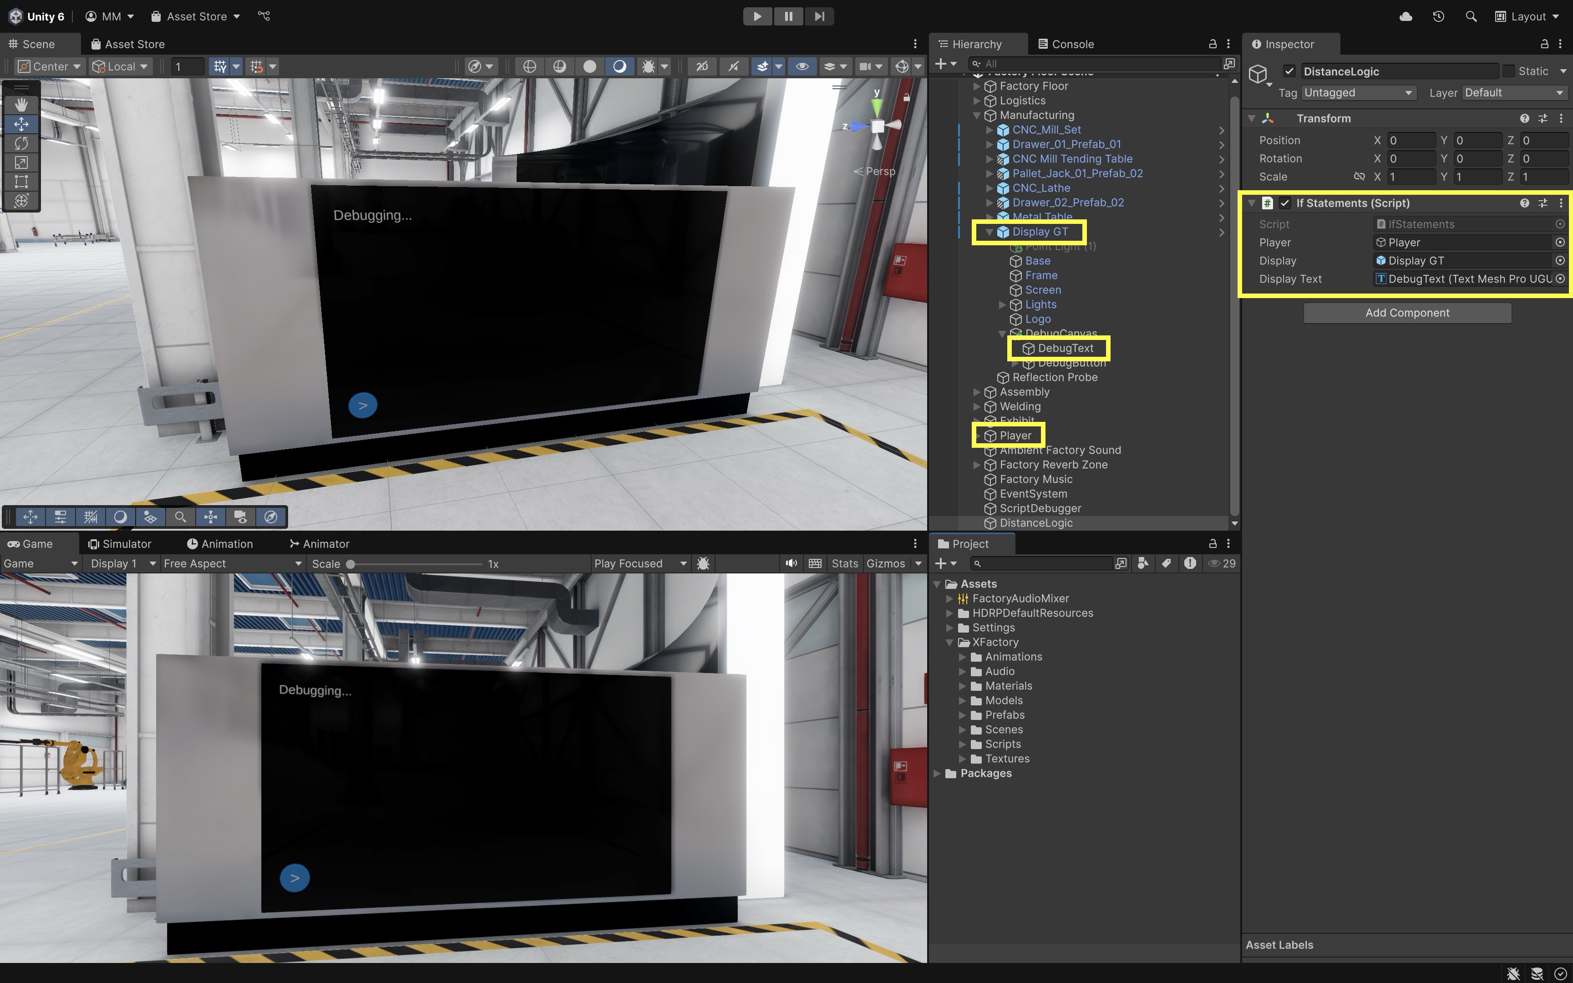The height and width of the screenshot is (983, 1573).
Task: Select the Scale tool in Scene toolbar
Action: pos(21,162)
